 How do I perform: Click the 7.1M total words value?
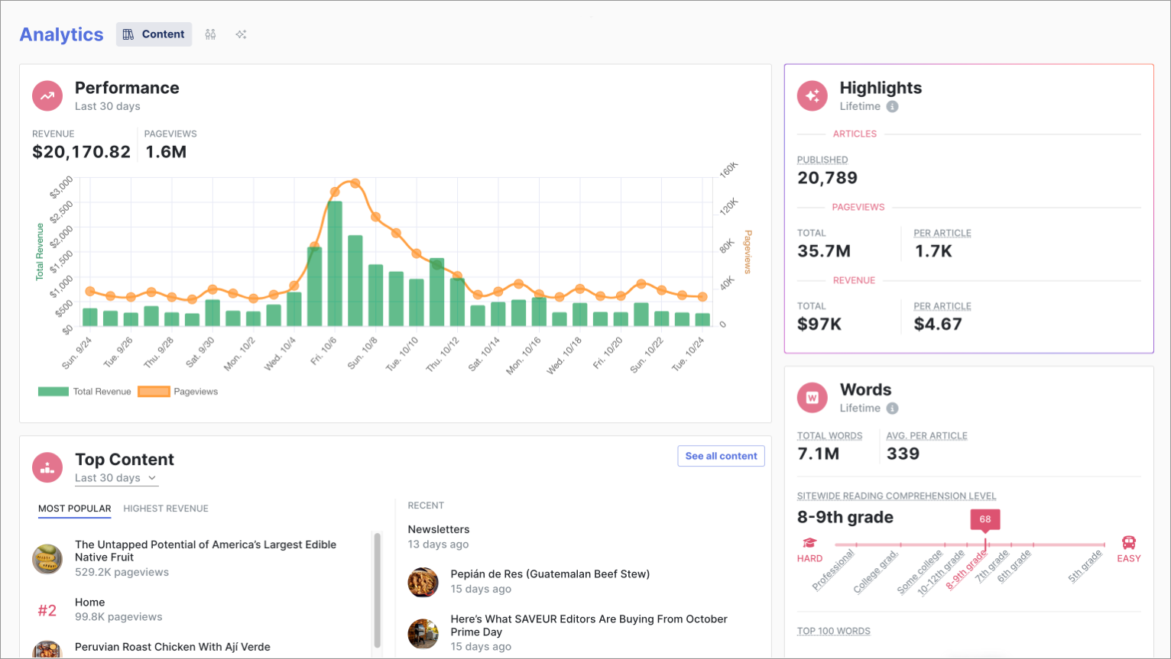pyautogui.click(x=818, y=454)
